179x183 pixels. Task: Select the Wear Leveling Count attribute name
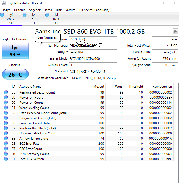click(x=34, y=108)
